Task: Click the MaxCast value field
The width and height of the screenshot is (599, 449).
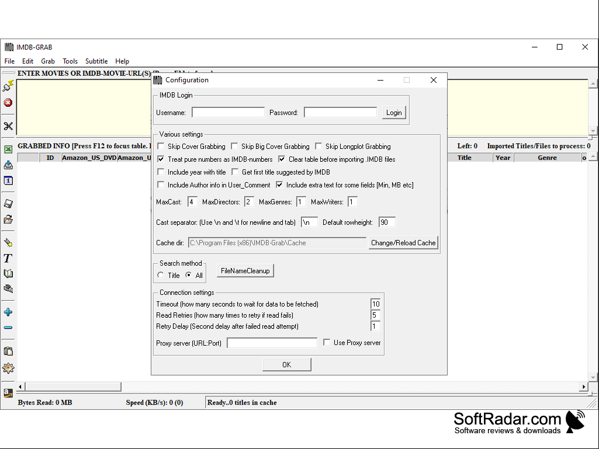Action: (x=192, y=201)
